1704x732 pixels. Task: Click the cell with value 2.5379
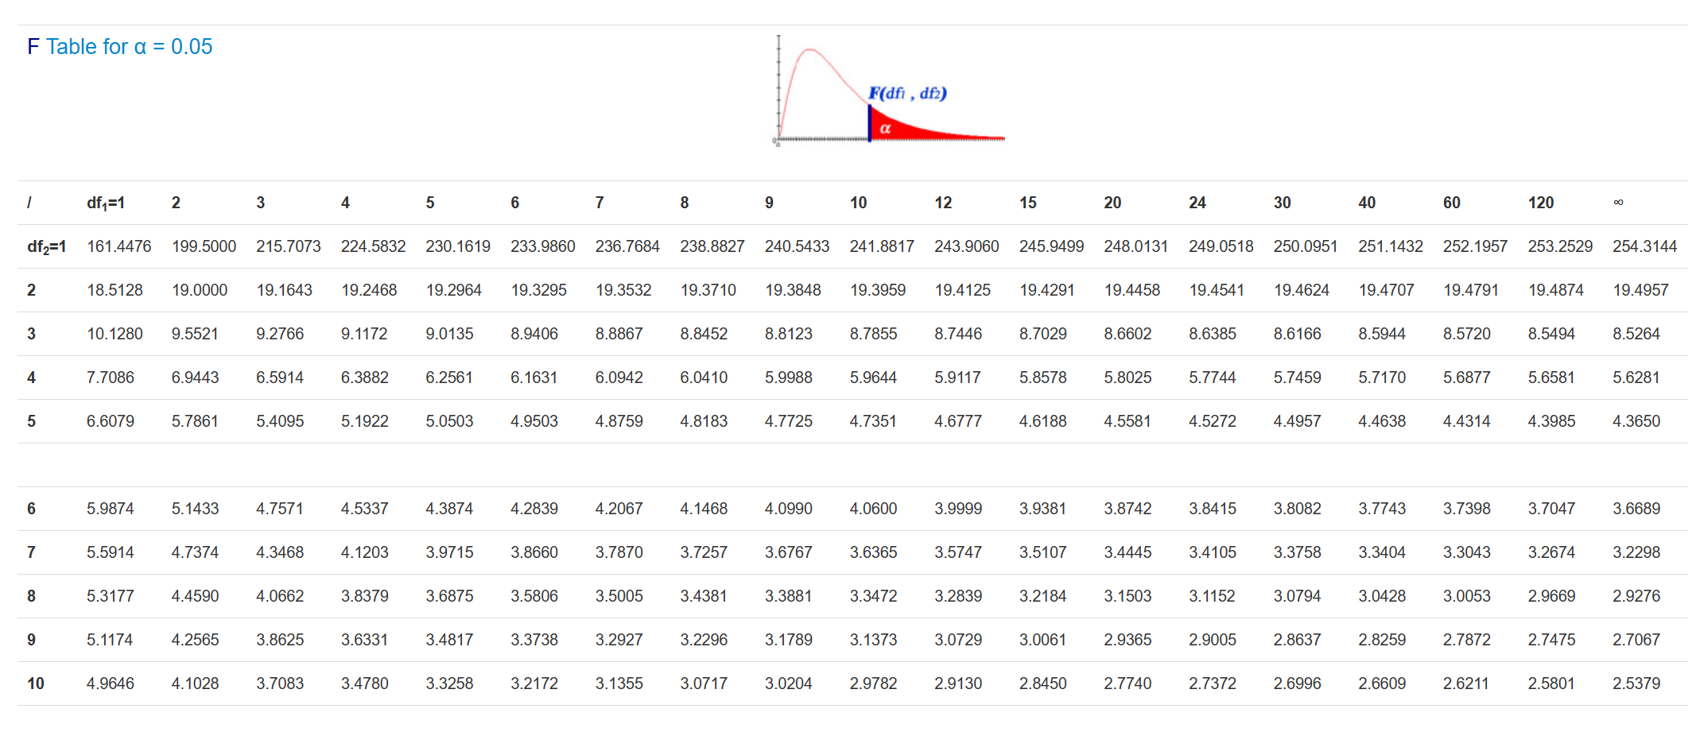point(1636,684)
